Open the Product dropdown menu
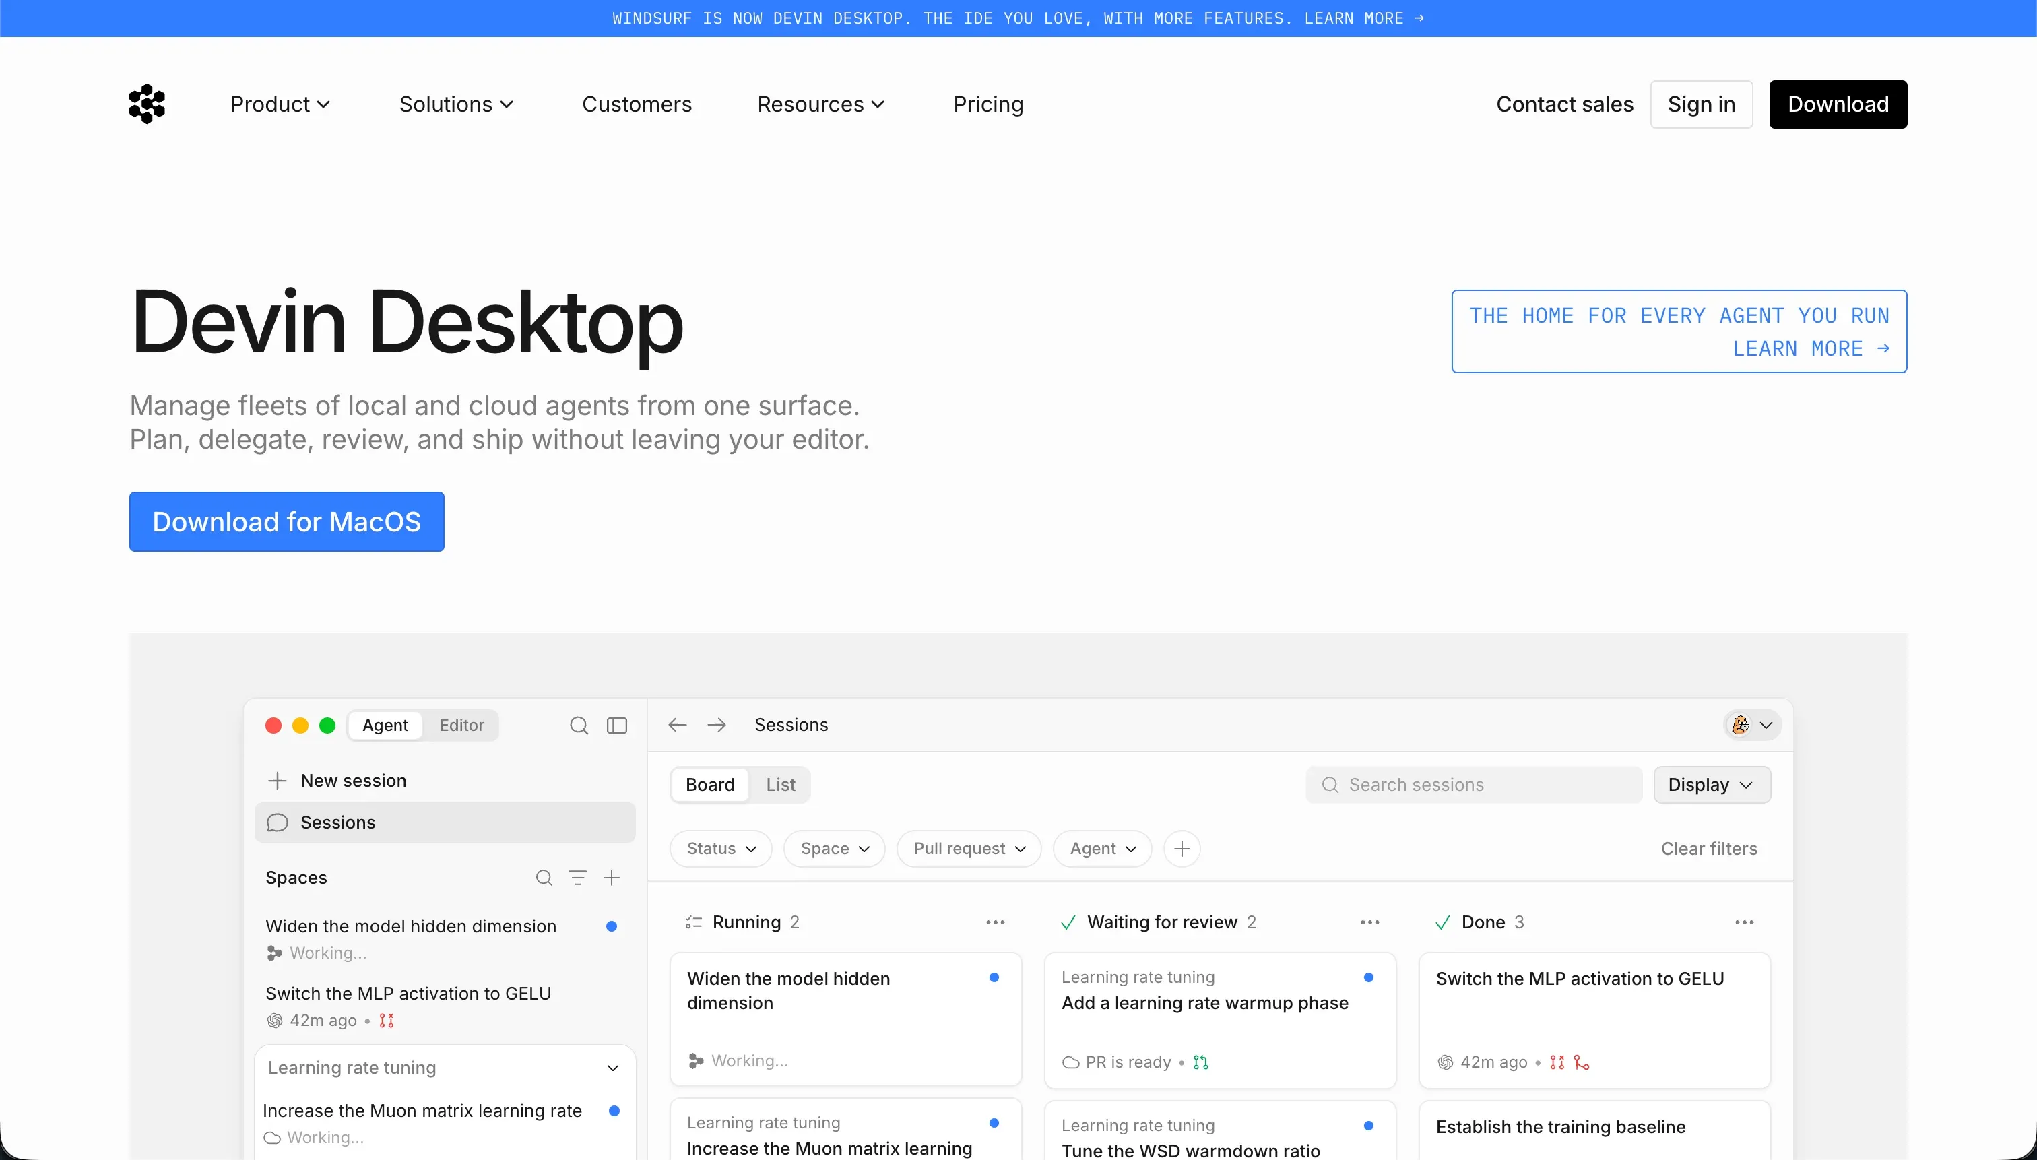The width and height of the screenshot is (2037, 1160). pyautogui.click(x=280, y=104)
